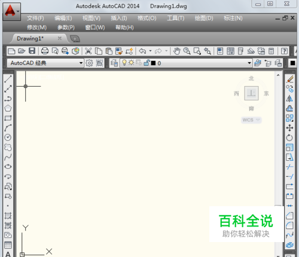This screenshot has width=299, height=257.
Task: Select the Polyline tool
Action: 8,99
